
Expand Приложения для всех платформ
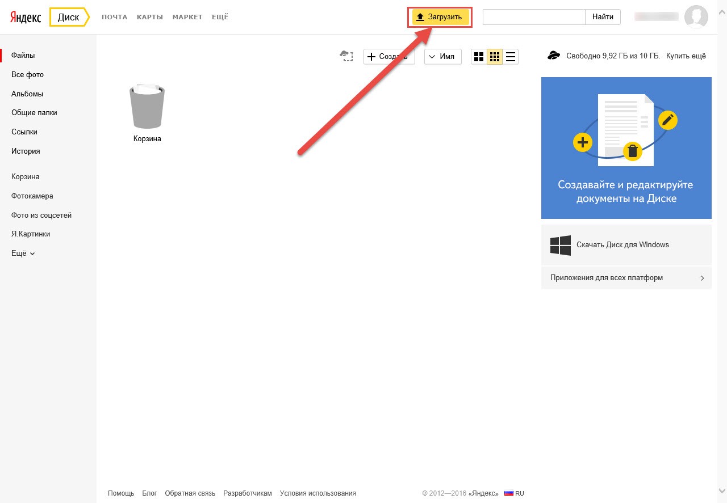(626, 278)
